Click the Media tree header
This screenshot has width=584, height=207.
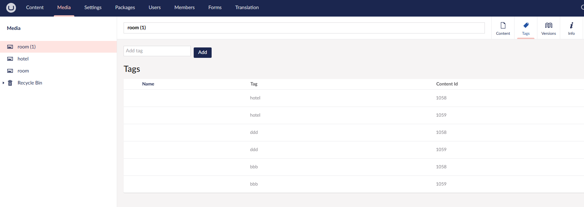[x=14, y=28]
